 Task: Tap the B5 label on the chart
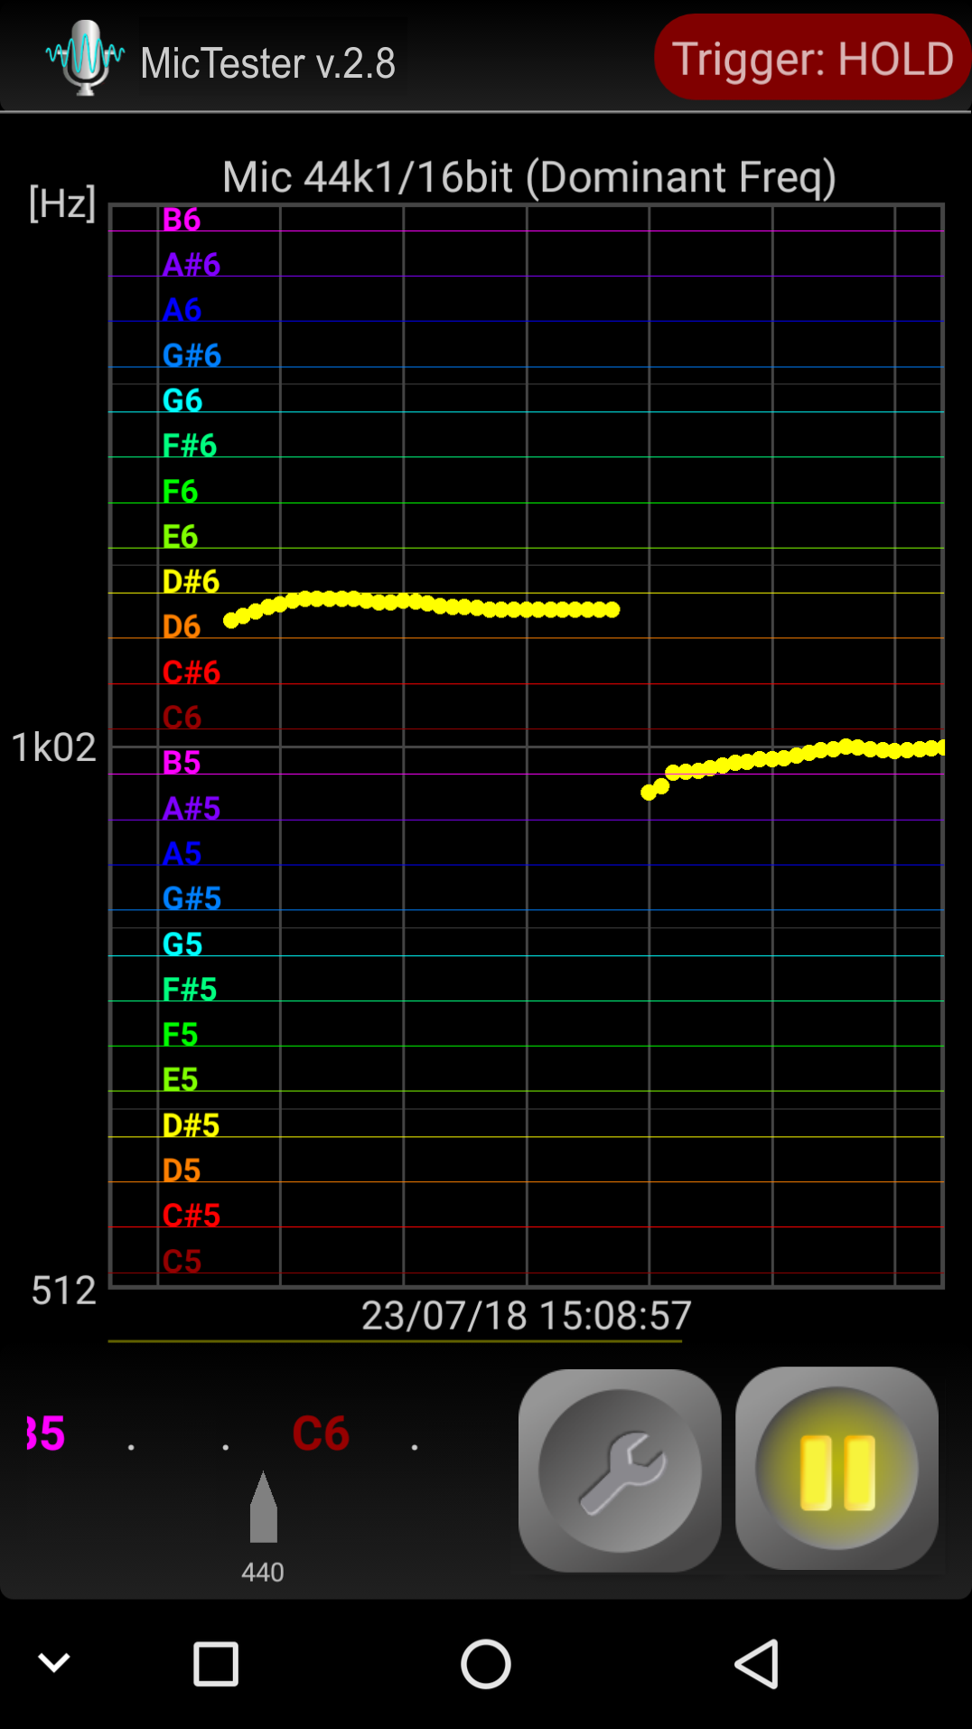[x=182, y=763]
